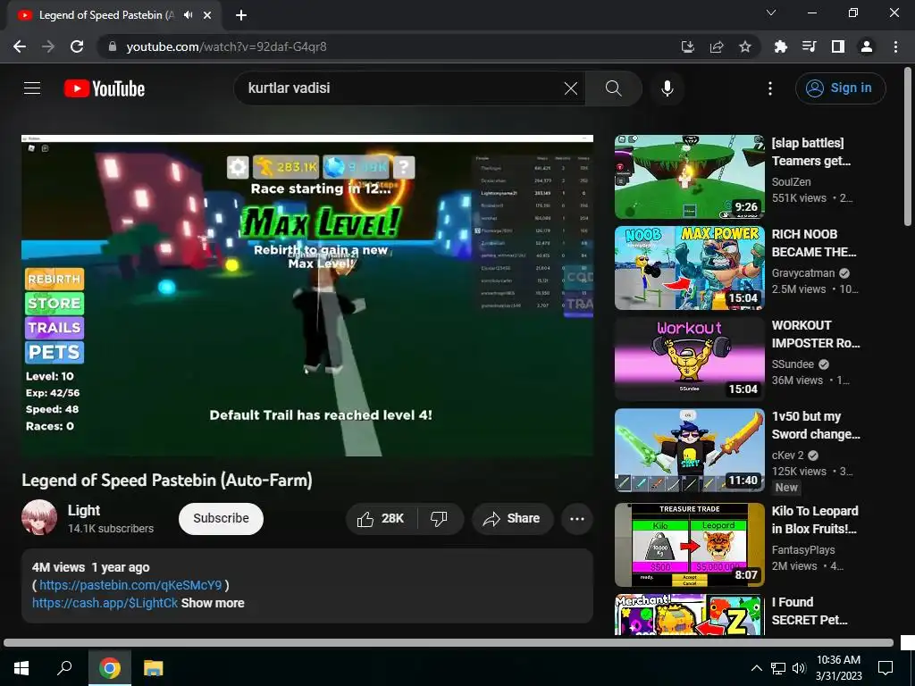Click the page vertical scrollbar thumb
The width and height of the screenshot is (915, 686).
pos(908,146)
